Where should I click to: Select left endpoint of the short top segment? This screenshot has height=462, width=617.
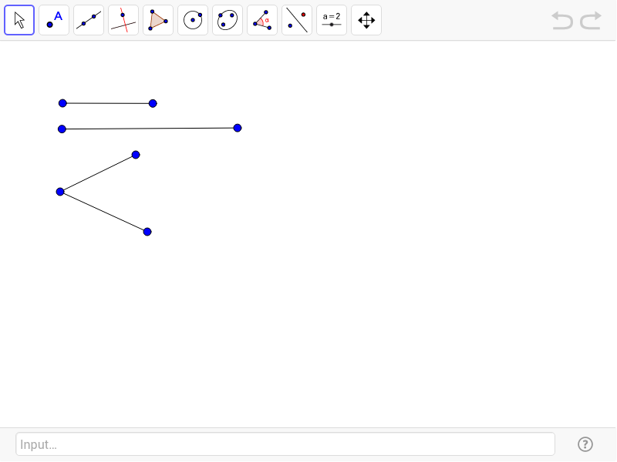pos(62,103)
